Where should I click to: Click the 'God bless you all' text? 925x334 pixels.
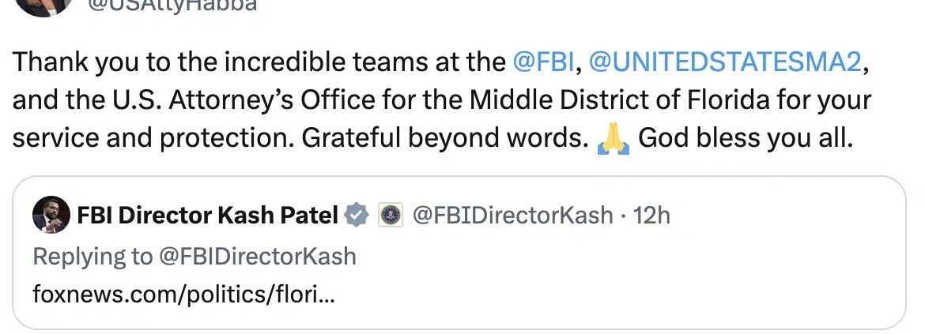pos(746,138)
